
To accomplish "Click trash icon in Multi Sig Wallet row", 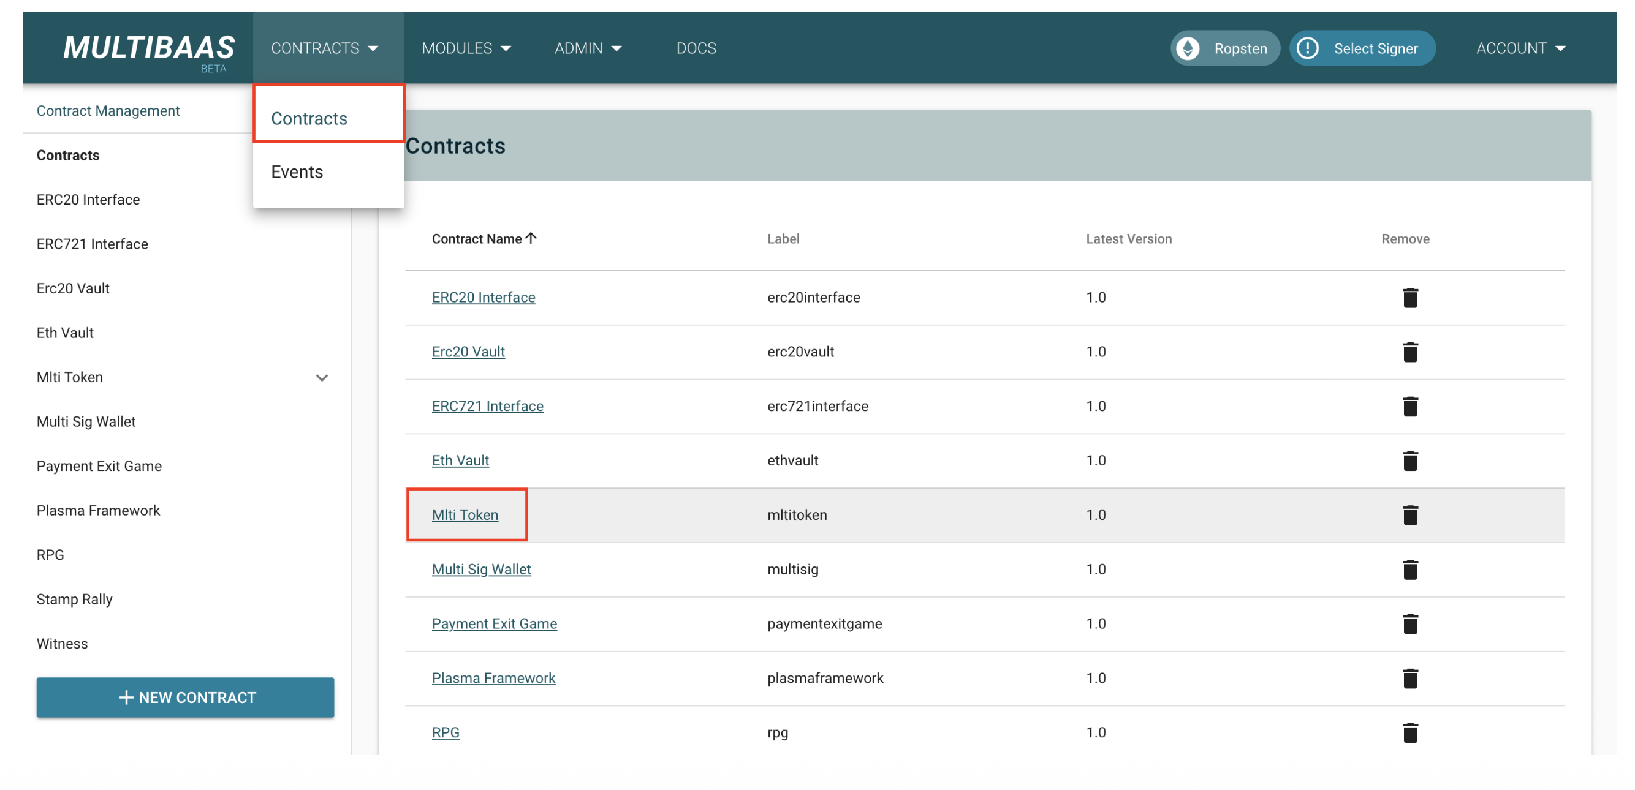I will coord(1409,570).
